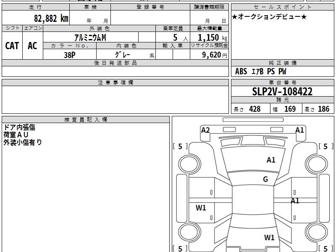Click the color code 38P
336x252 pixels.
click(x=70, y=55)
